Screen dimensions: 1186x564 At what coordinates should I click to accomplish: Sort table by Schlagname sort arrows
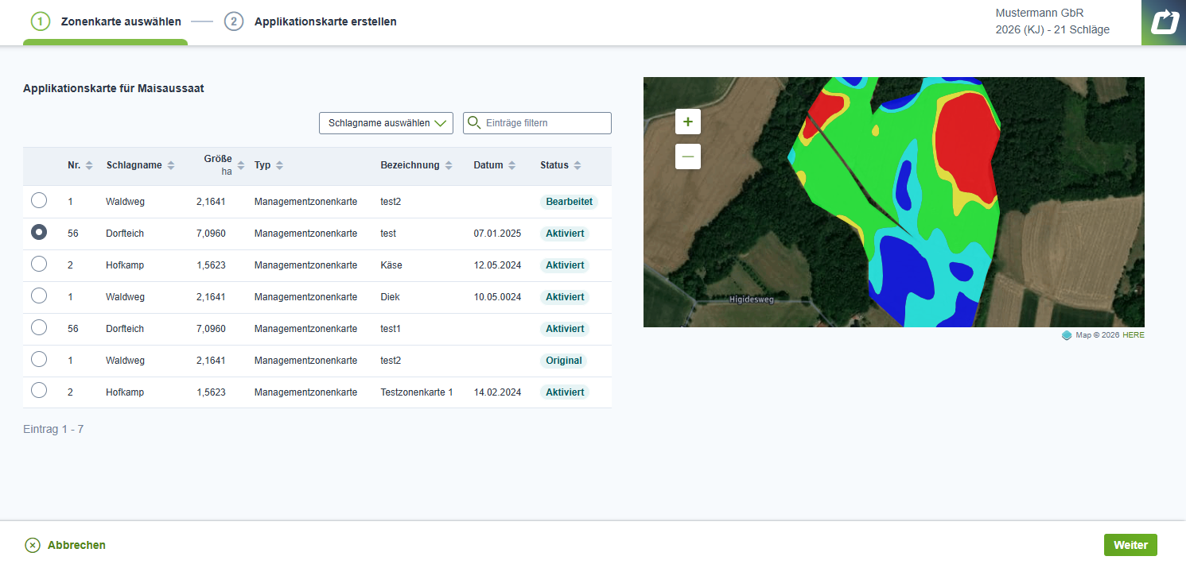(171, 165)
